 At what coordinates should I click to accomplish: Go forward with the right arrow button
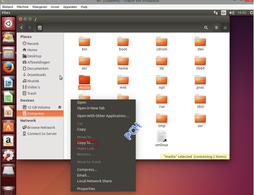29,28
